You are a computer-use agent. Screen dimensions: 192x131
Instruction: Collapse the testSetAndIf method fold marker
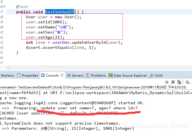coord(4,6)
